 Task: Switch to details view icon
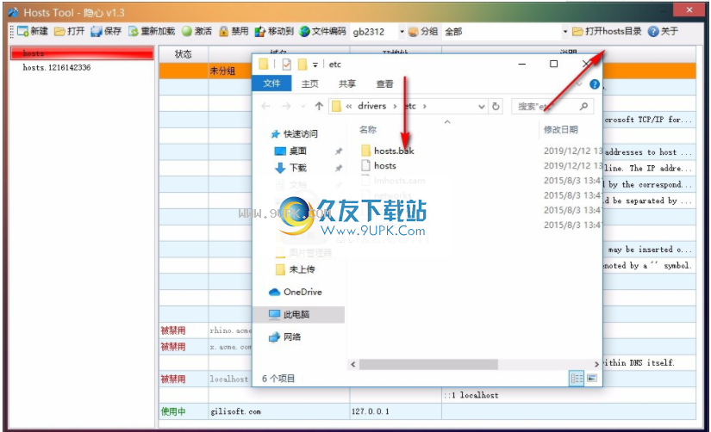[x=577, y=378]
